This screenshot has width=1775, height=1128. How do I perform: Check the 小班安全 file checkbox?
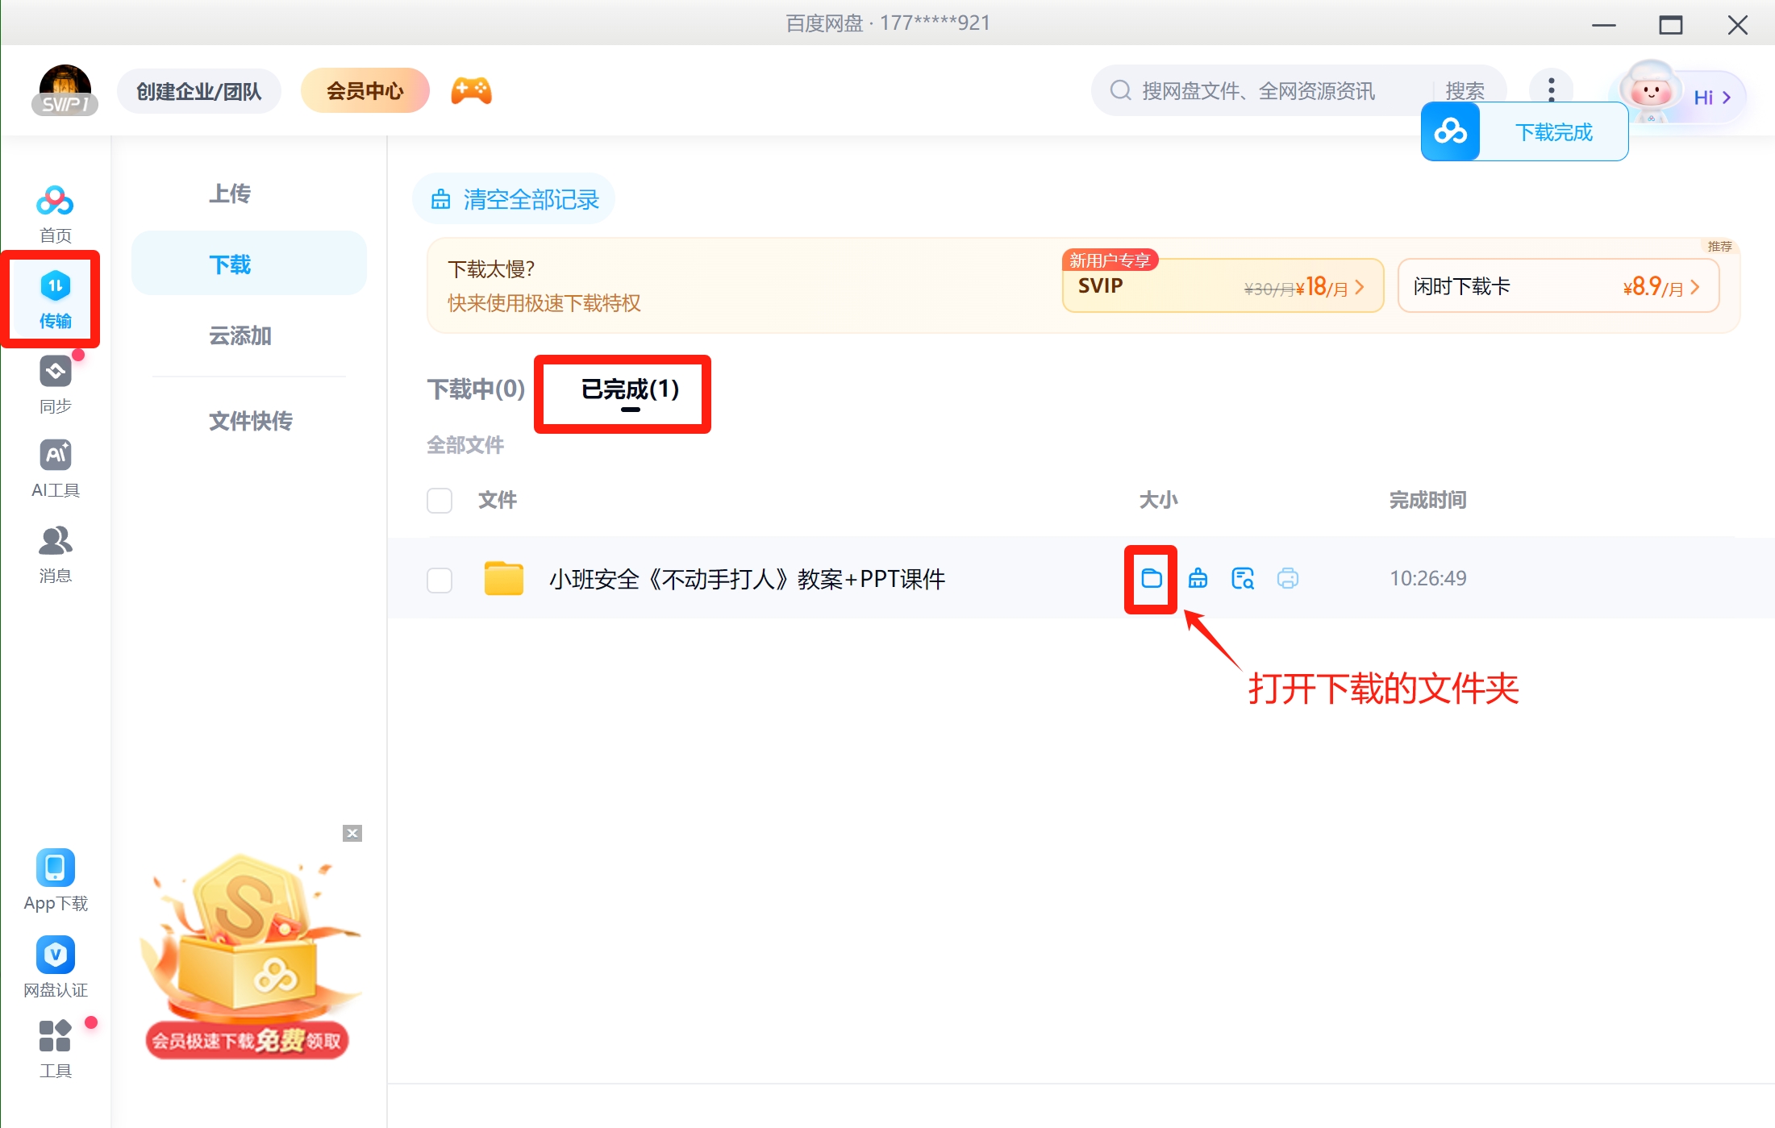pos(440,580)
